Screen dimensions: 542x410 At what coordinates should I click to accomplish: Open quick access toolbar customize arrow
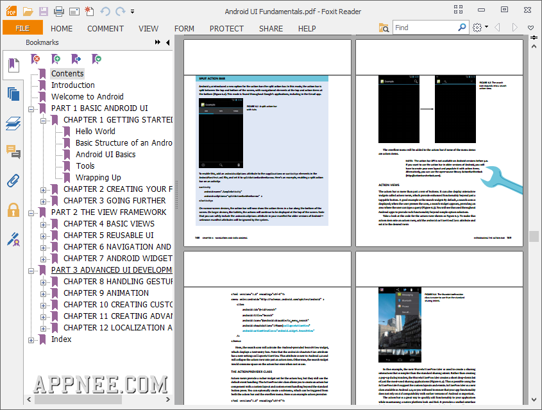(132, 12)
